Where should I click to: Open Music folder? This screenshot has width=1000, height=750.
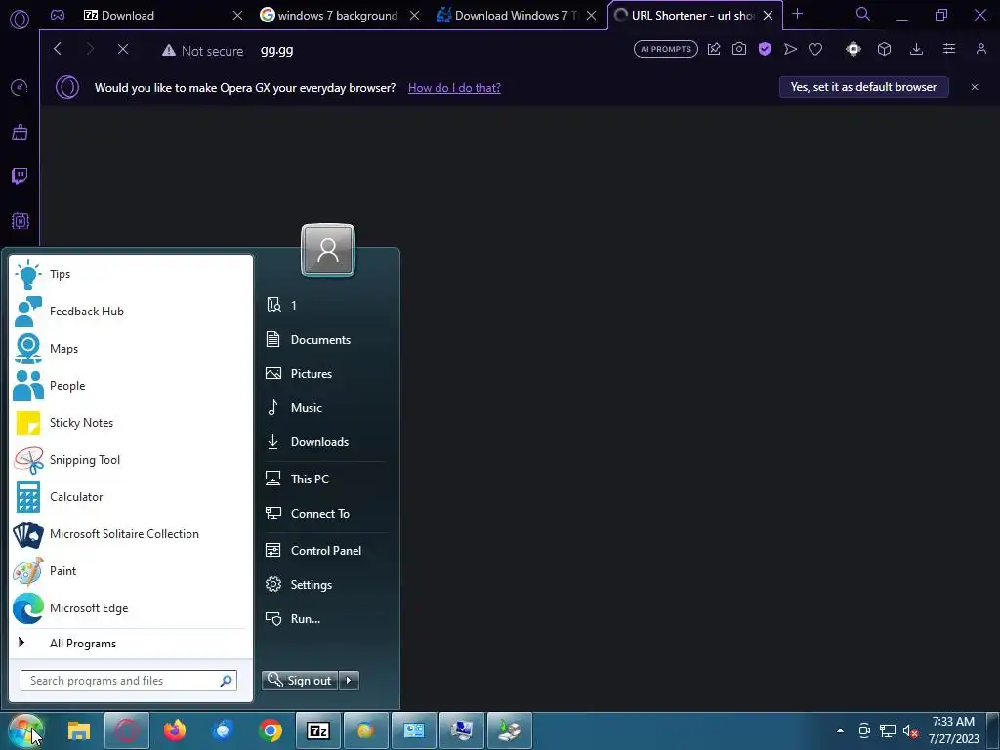(x=326, y=408)
